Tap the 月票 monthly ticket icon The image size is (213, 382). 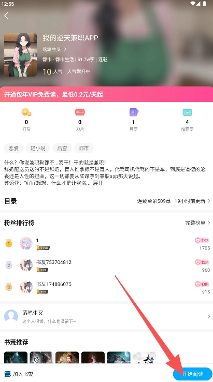(134, 112)
